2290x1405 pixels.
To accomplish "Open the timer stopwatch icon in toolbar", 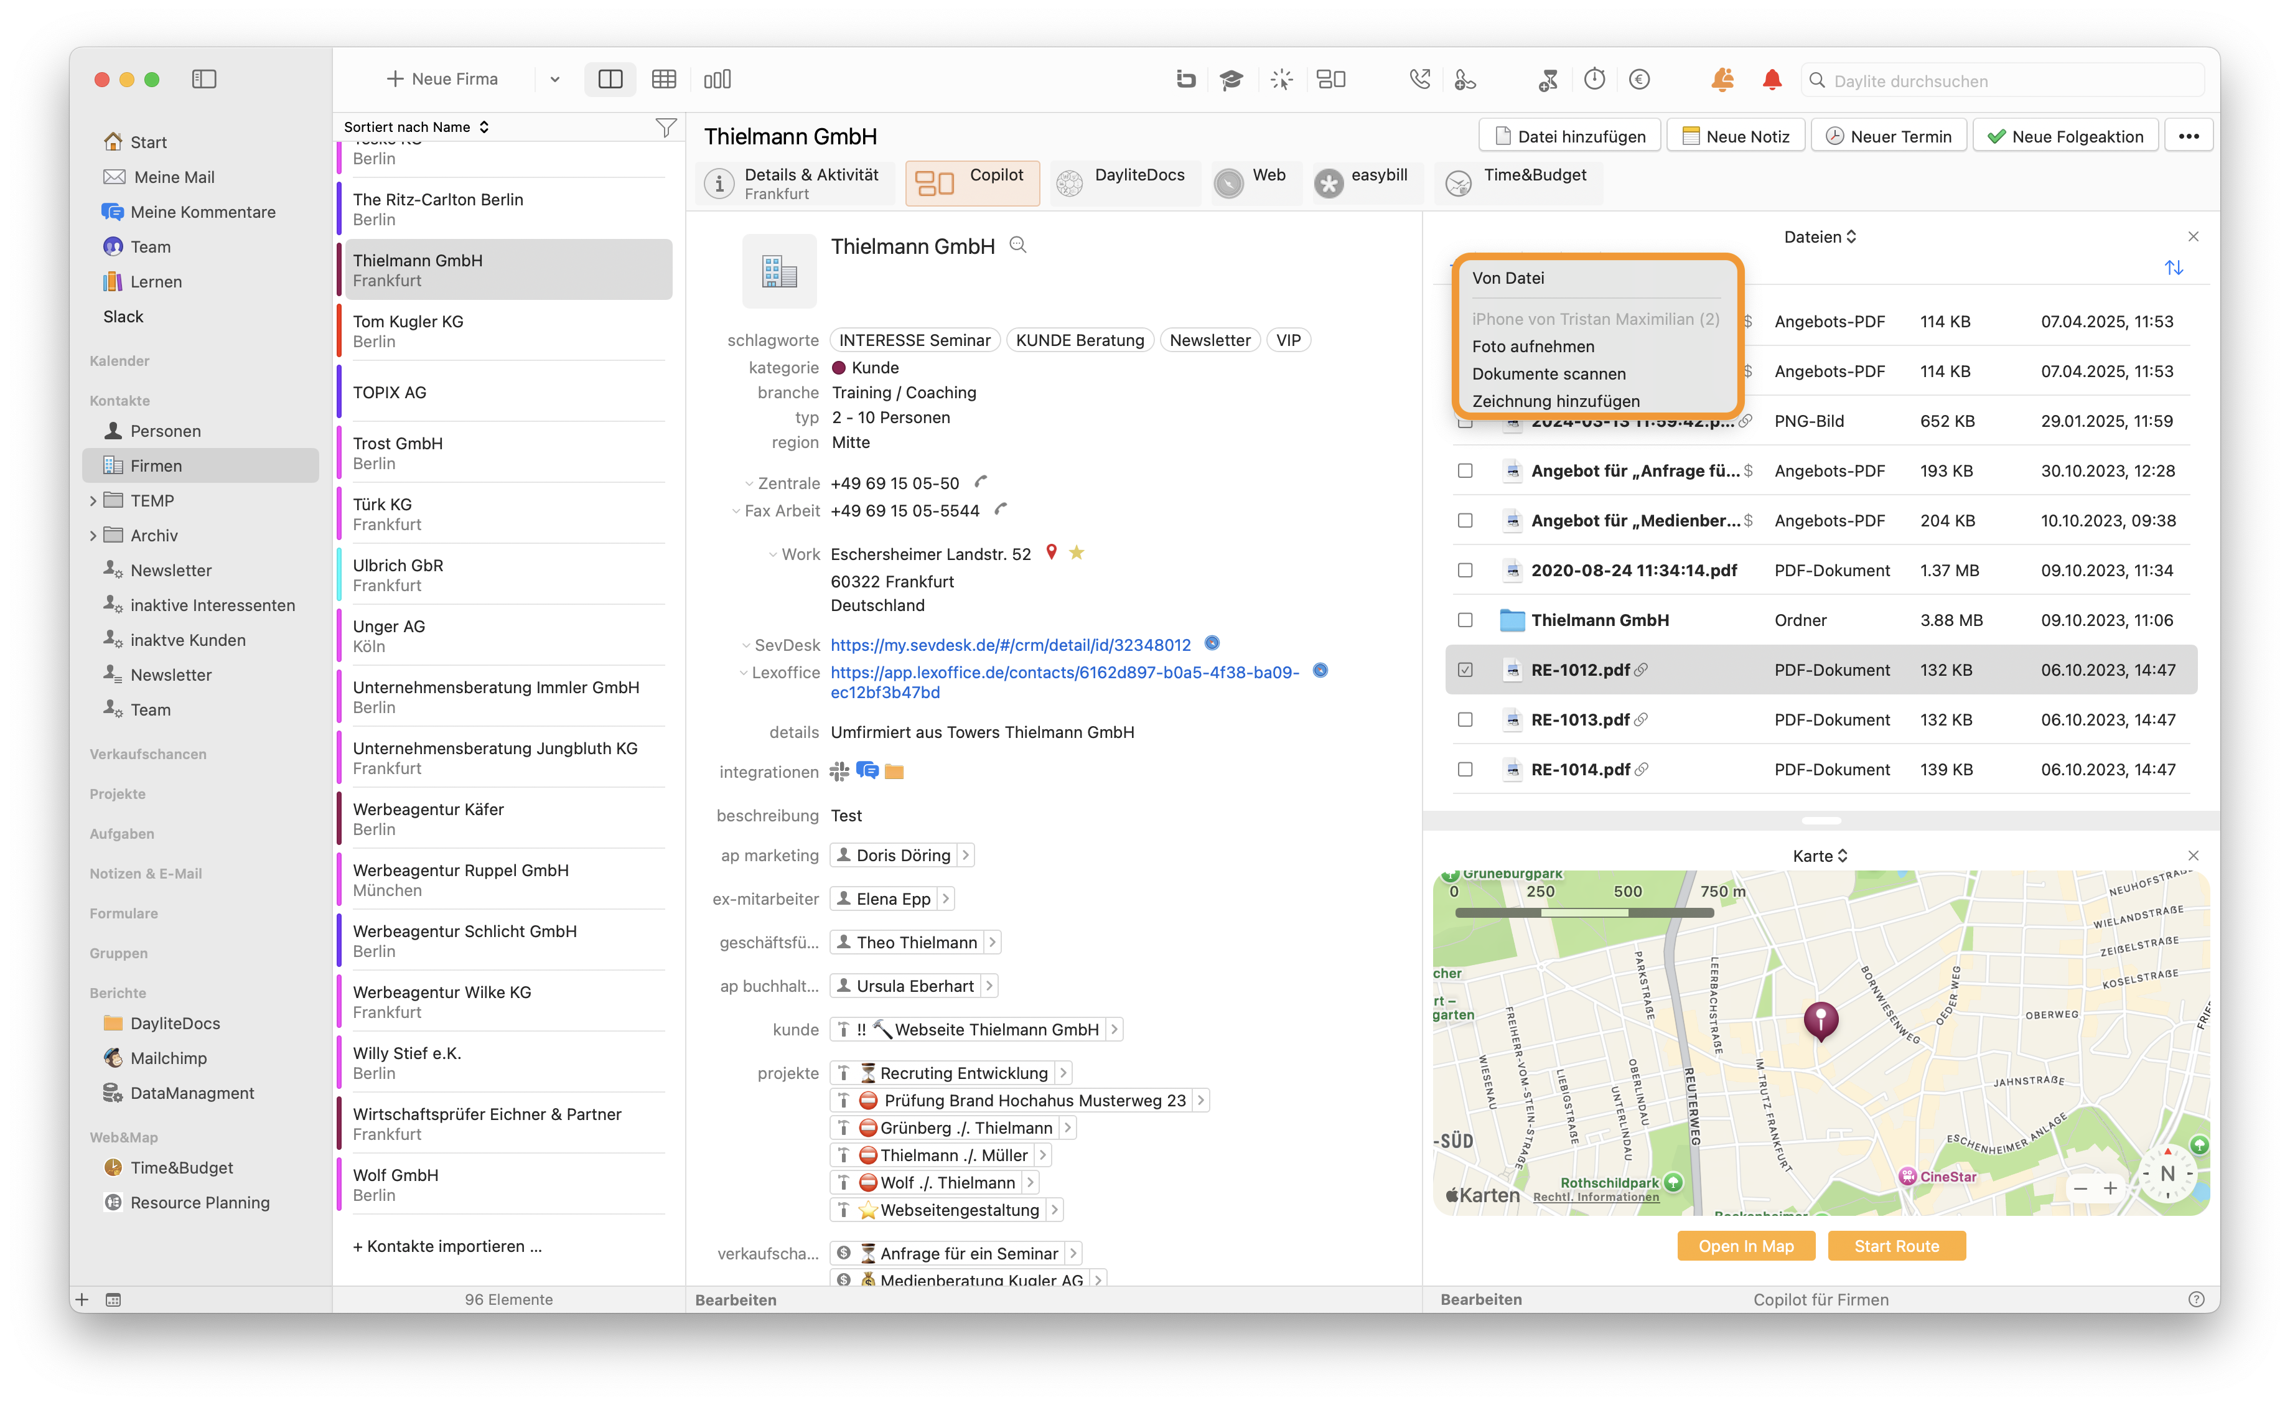I will point(1595,80).
